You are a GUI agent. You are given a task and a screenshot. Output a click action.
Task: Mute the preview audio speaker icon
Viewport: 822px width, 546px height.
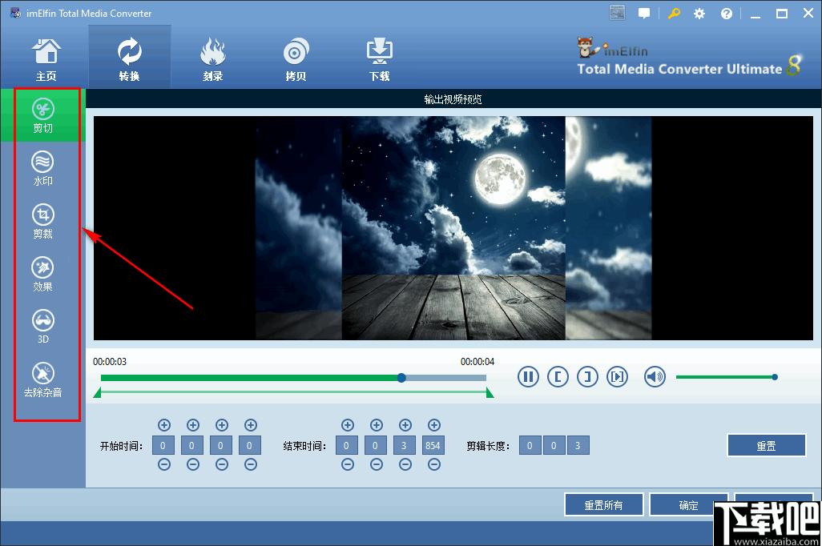[655, 377]
